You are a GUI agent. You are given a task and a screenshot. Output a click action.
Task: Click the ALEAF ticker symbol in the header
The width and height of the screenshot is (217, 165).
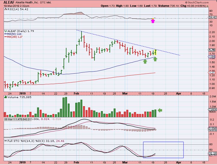click(x=9, y=2)
